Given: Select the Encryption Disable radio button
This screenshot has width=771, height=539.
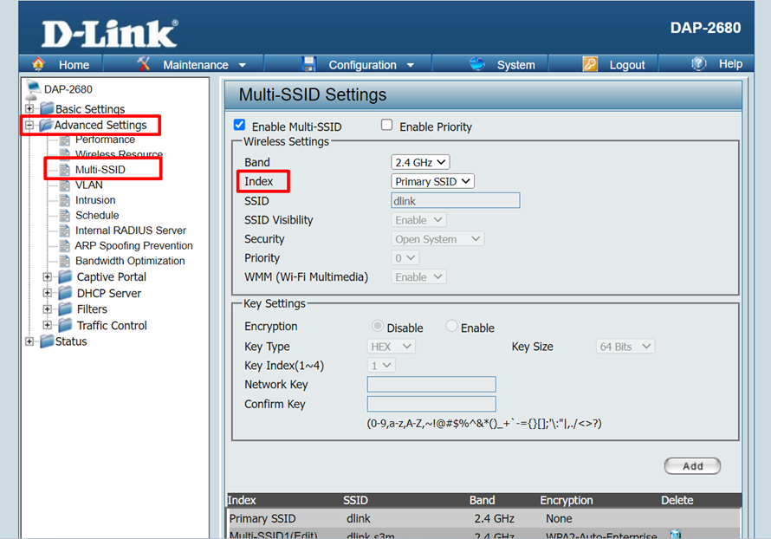Looking at the screenshot, I should (378, 326).
